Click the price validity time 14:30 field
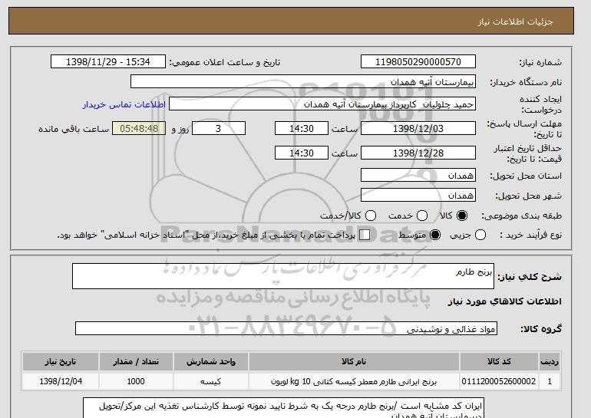This screenshot has width=591, height=418. click(x=302, y=153)
